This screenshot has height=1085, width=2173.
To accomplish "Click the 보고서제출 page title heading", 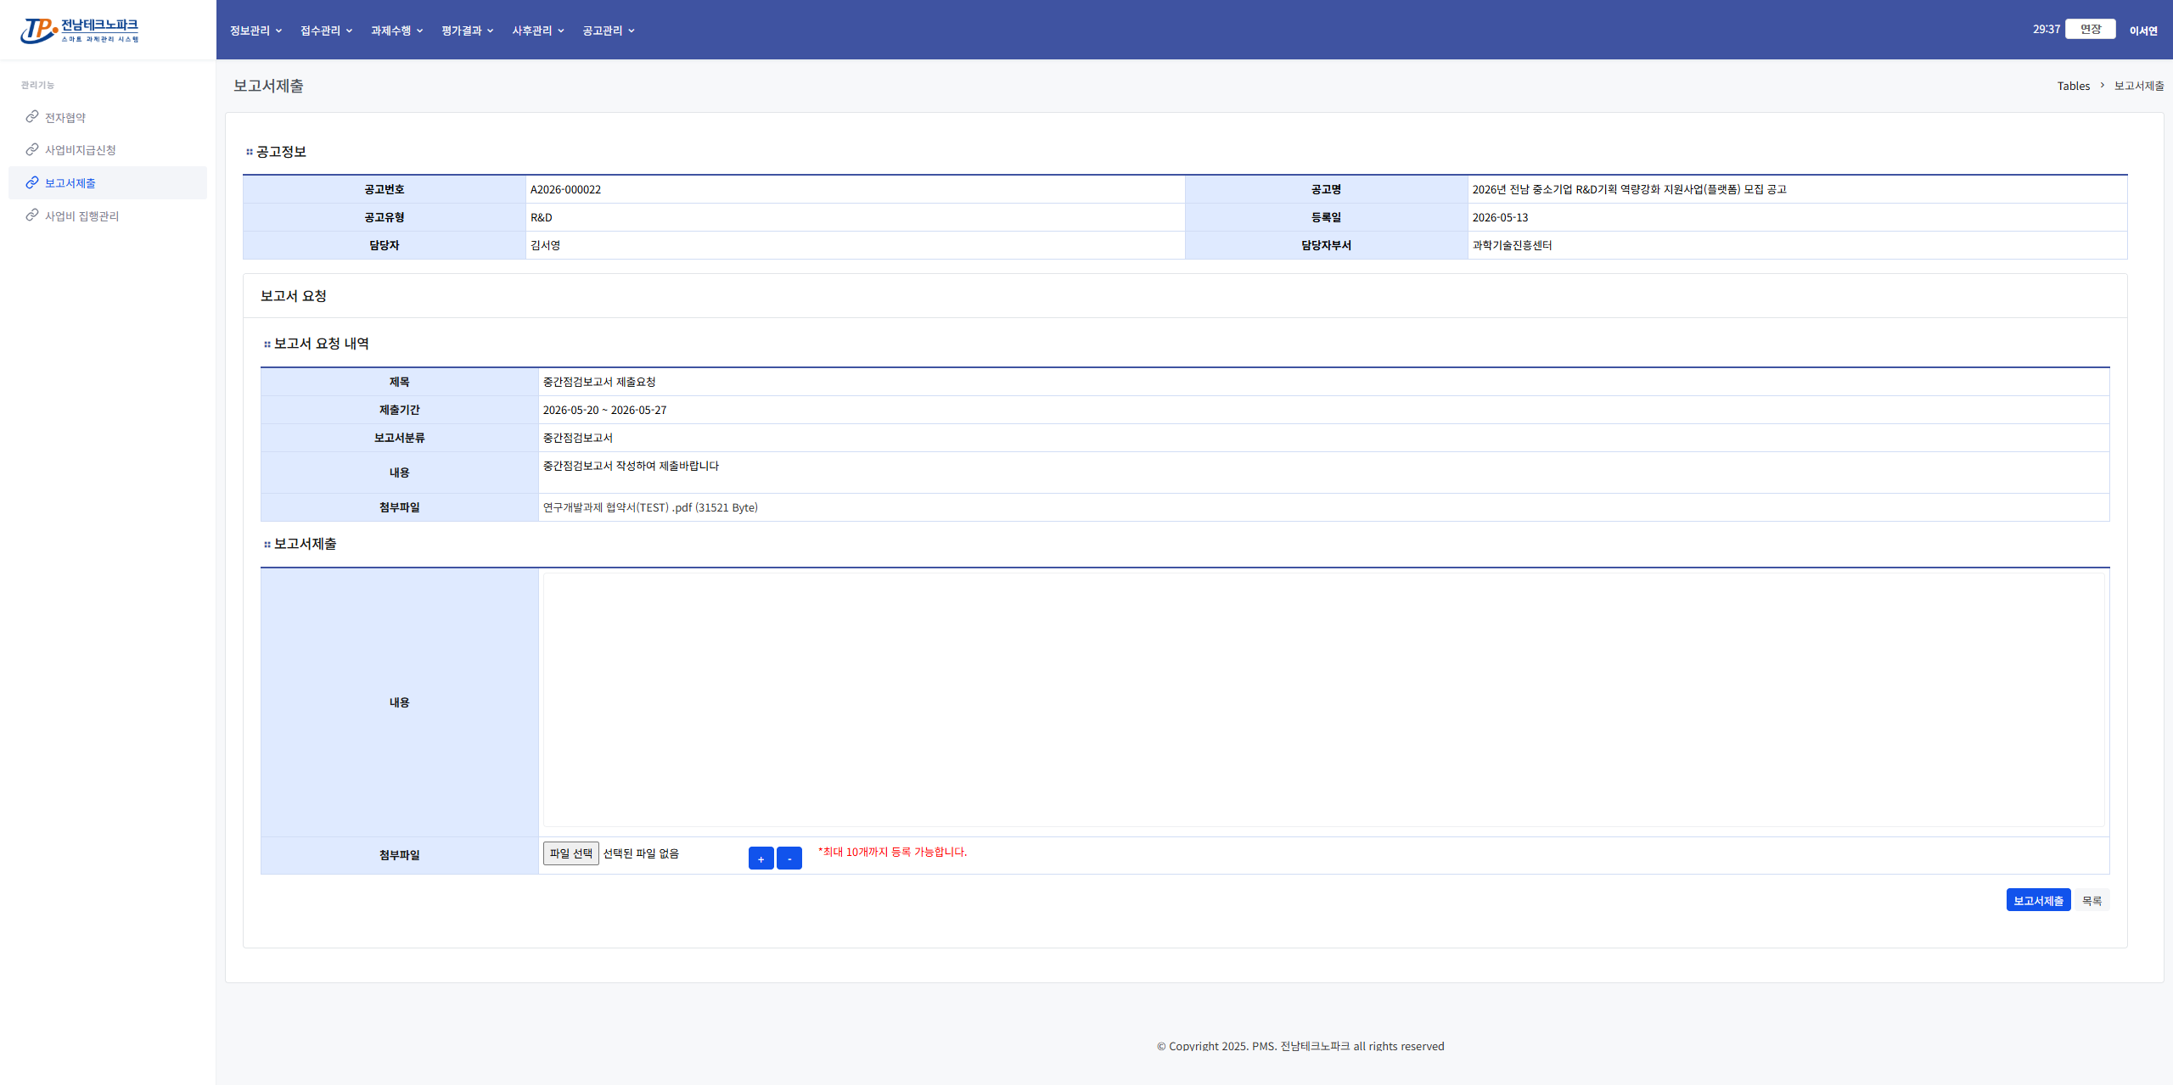I will [x=268, y=86].
